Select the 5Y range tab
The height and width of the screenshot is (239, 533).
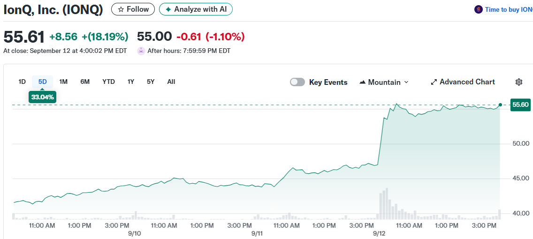[151, 82]
